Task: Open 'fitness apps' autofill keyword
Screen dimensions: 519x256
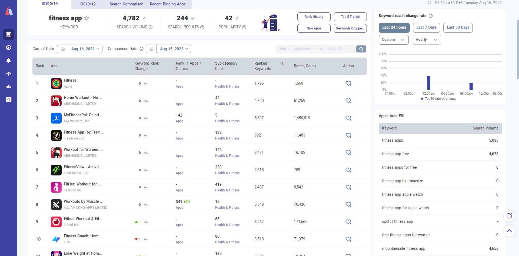Action: [x=392, y=140]
